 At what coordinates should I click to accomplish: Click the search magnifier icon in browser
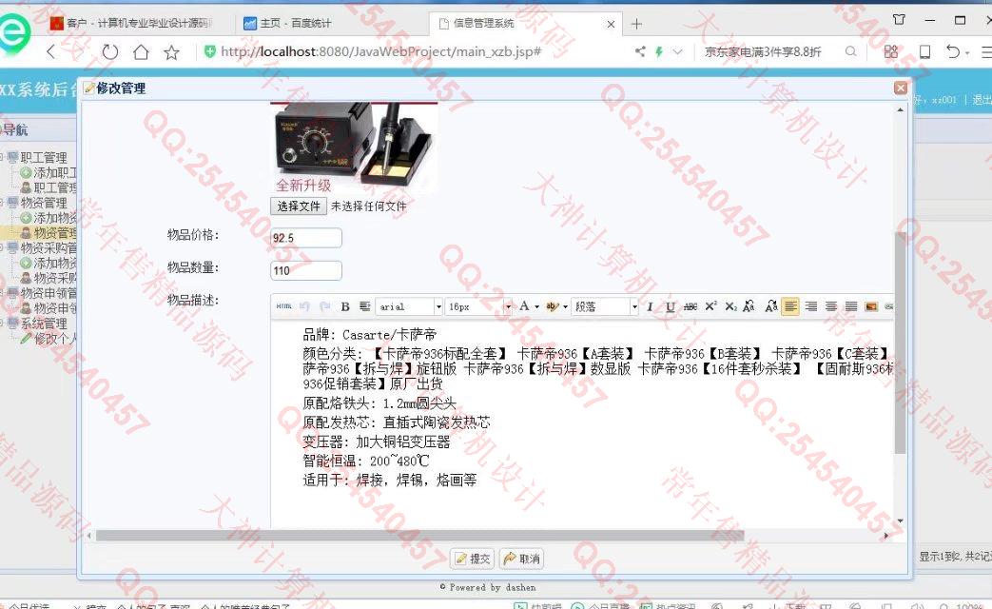click(851, 51)
